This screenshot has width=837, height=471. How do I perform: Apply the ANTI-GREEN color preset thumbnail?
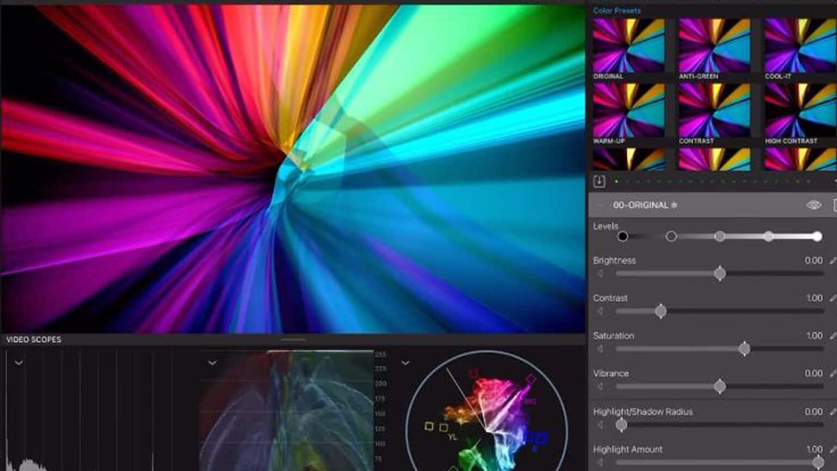coord(714,45)
